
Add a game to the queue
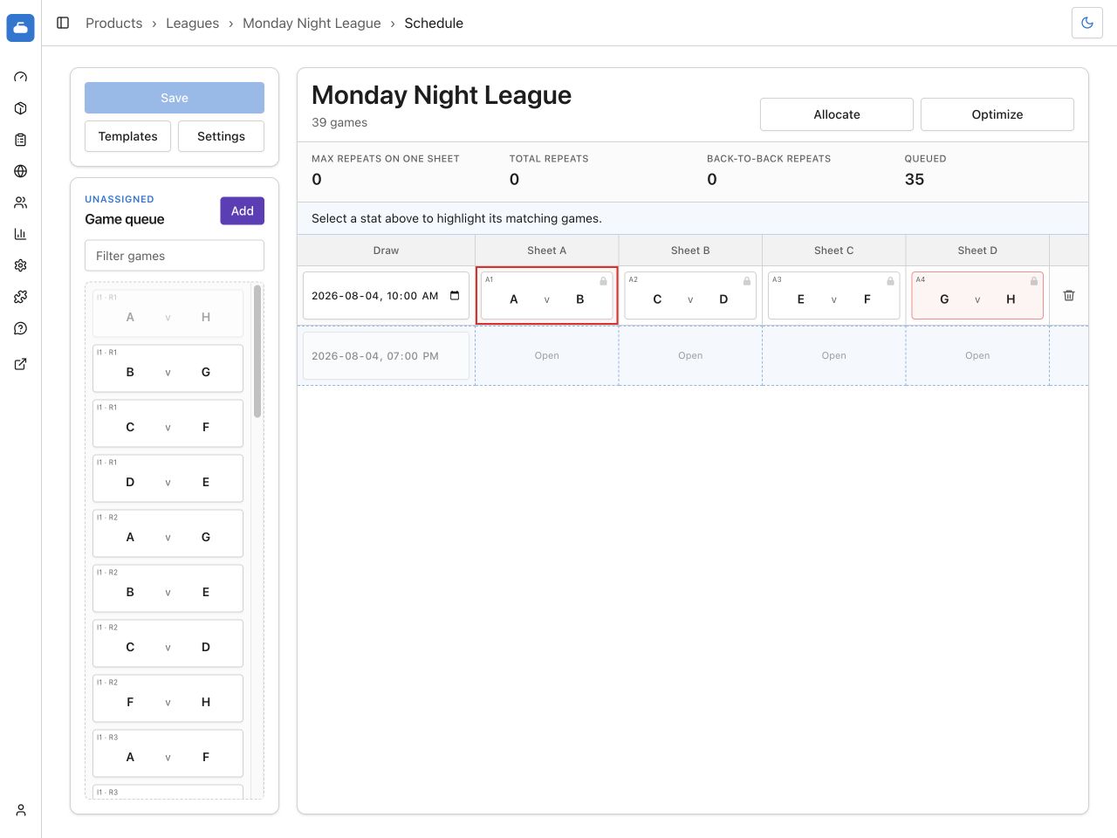tap(242, 210)
